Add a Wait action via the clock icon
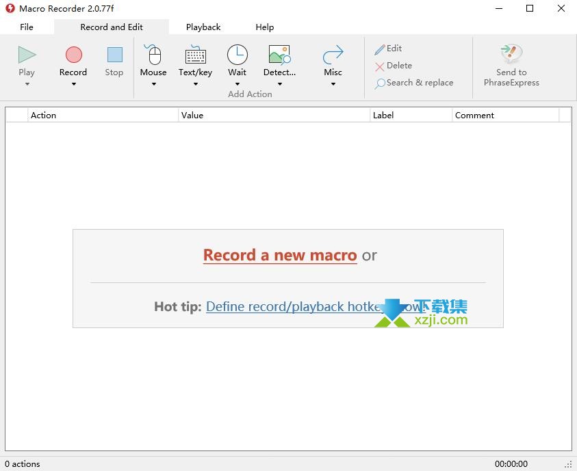 (x=238, y=55)
